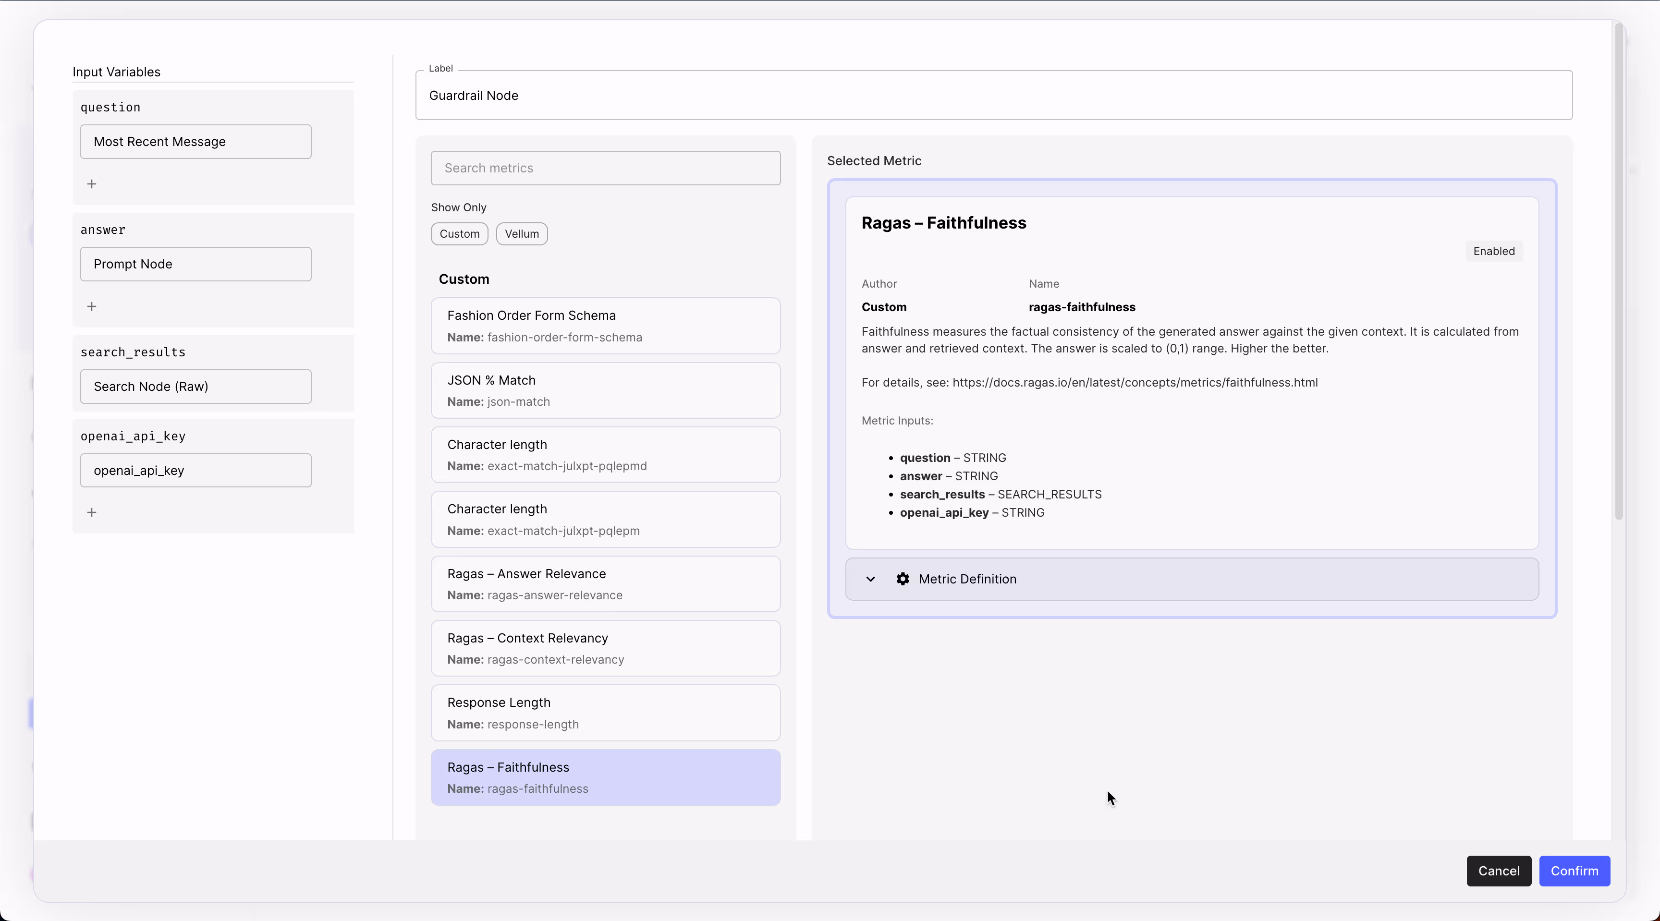This screenshot has width=1660, height=921.
Task: Open the Most Recent Message dropdown
Action: click(195, 142)
